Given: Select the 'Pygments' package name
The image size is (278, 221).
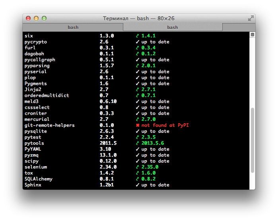Looking at the screenshot, I should click(36, 83).
